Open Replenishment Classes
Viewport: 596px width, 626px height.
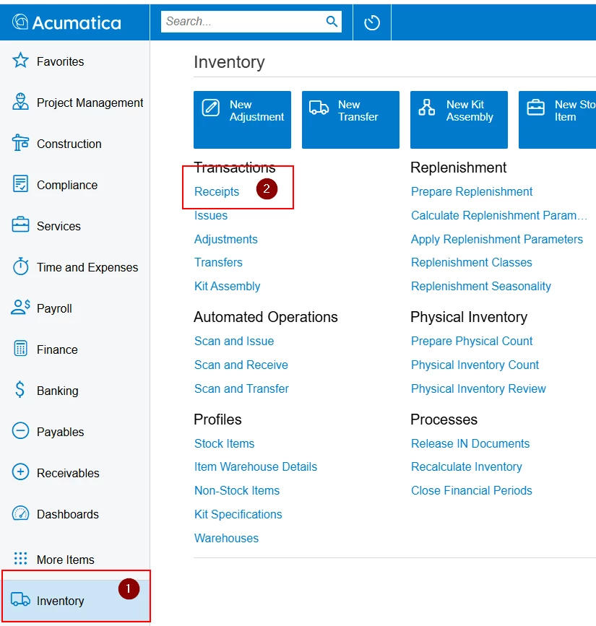472,262
